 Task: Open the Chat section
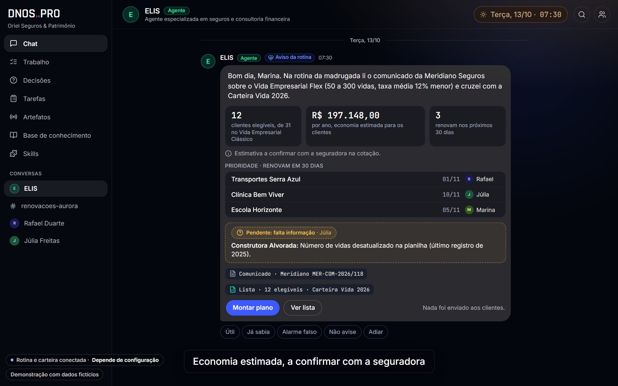pyautogui.click(x=56, y=43)
